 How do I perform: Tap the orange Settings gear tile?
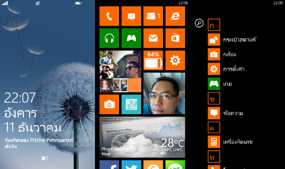point(175,60)
